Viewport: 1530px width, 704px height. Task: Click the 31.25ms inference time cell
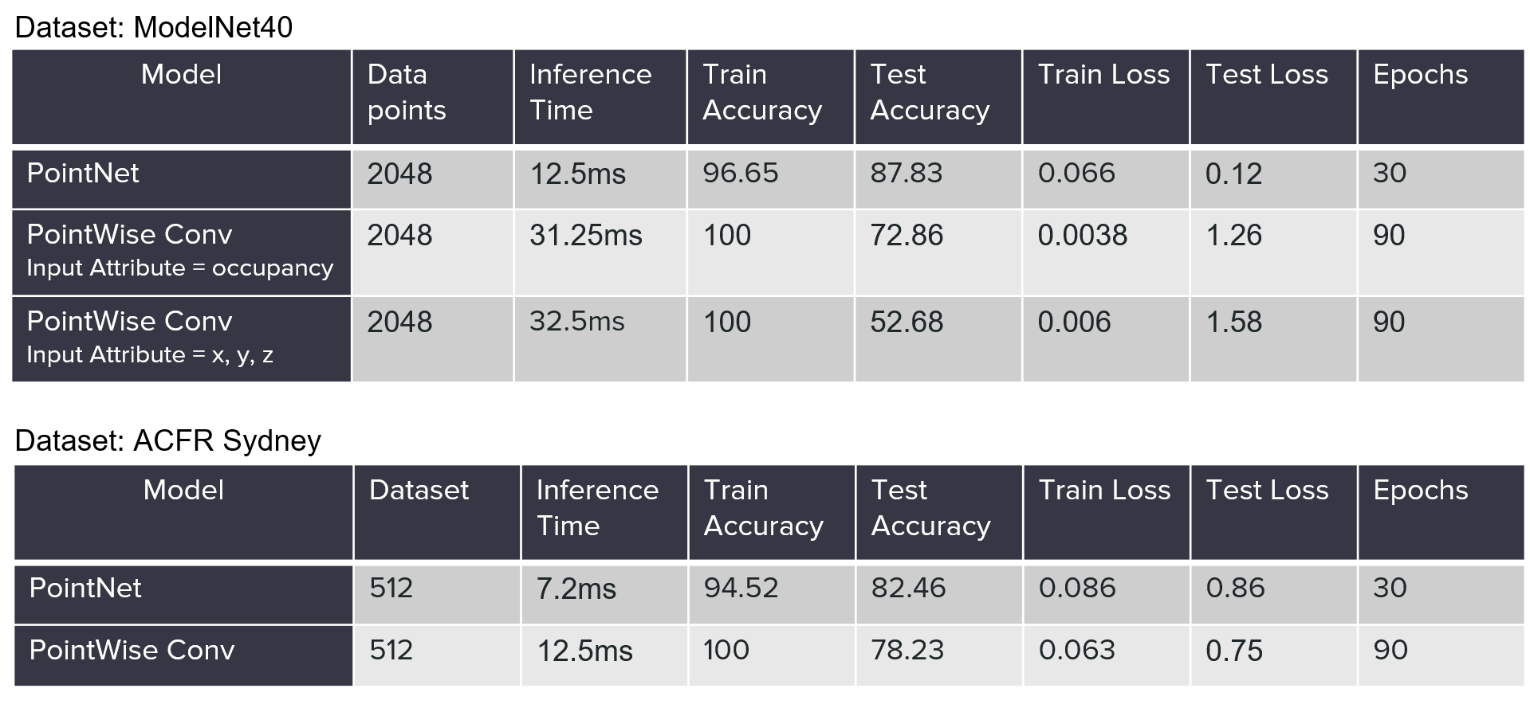tap(586, 236)
